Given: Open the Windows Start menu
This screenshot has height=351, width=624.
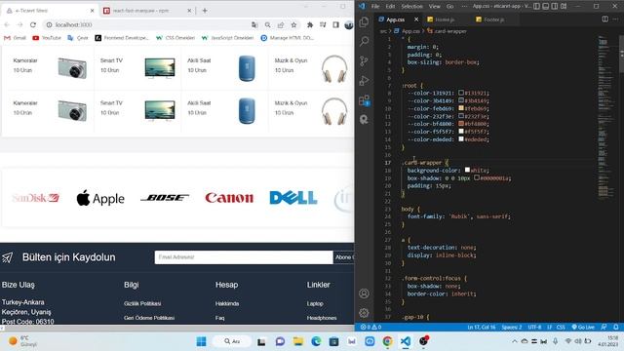Looking at the screenshot, I should pos(202,341).
